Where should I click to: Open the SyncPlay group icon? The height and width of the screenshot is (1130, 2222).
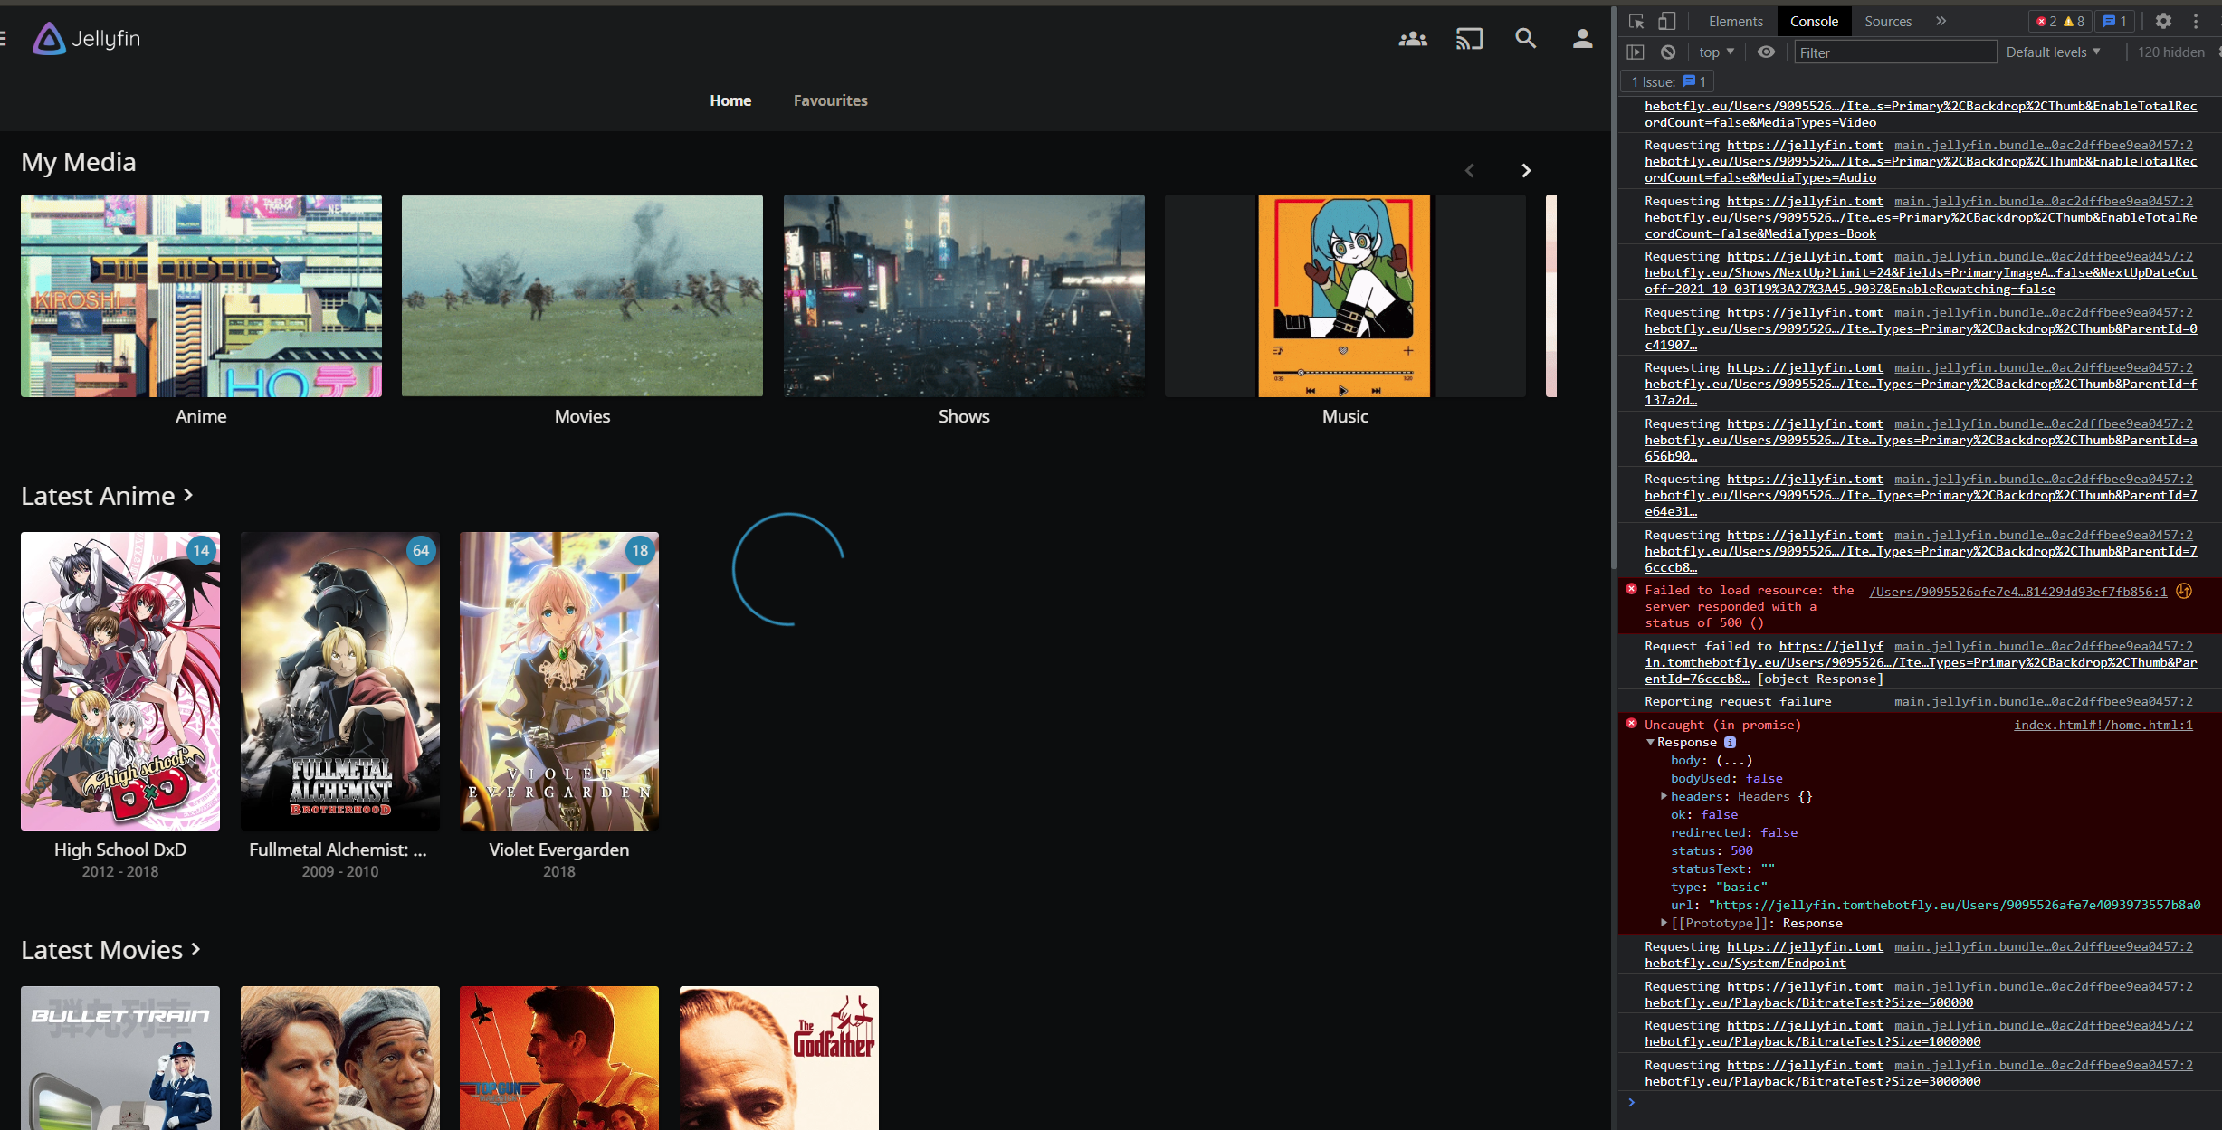point(1412,39)
